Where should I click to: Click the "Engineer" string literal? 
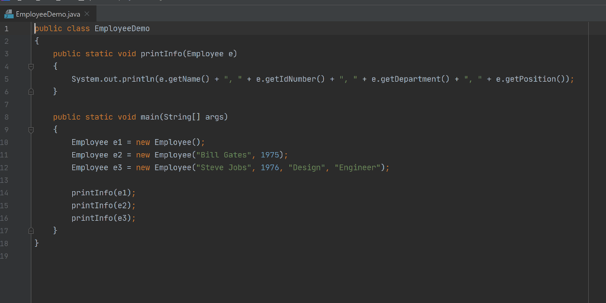[357, 167]
